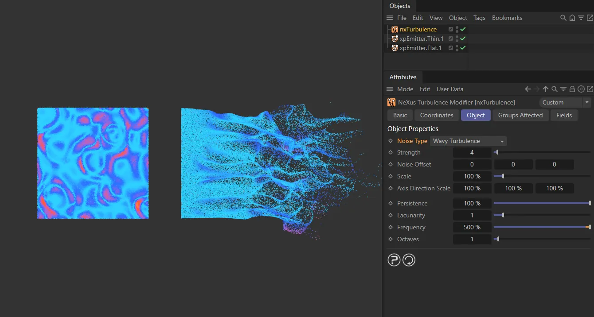Click the question mark help icon
Viewport: 594px width, 317px height.
(394, 260)
